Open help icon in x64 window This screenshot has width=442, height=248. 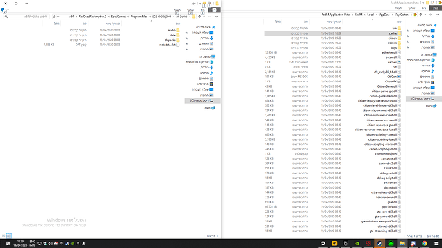[x=3, y=10]
